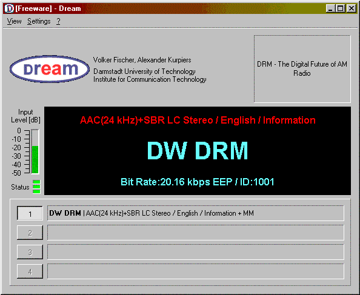Image resolution: width=360 pixels, height=295 pixels.
Task: Click the top green status light
Action: [x=36, y=182]
